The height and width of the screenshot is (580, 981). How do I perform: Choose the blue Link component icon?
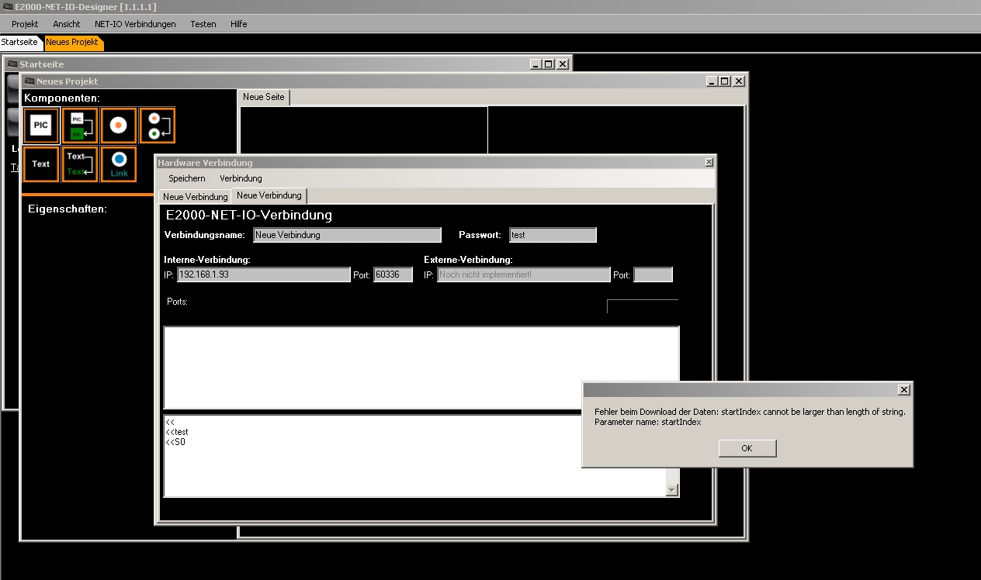119,164
